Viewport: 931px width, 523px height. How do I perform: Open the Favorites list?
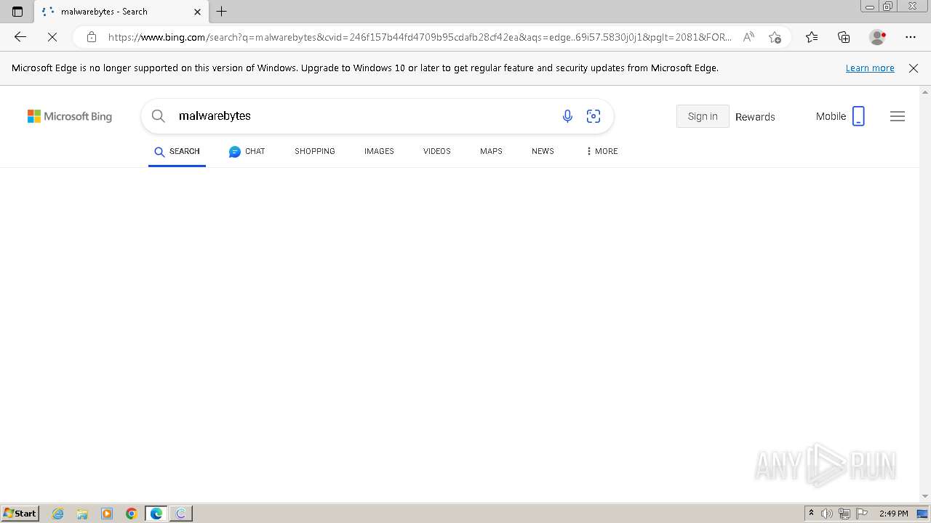pos(812,37)
